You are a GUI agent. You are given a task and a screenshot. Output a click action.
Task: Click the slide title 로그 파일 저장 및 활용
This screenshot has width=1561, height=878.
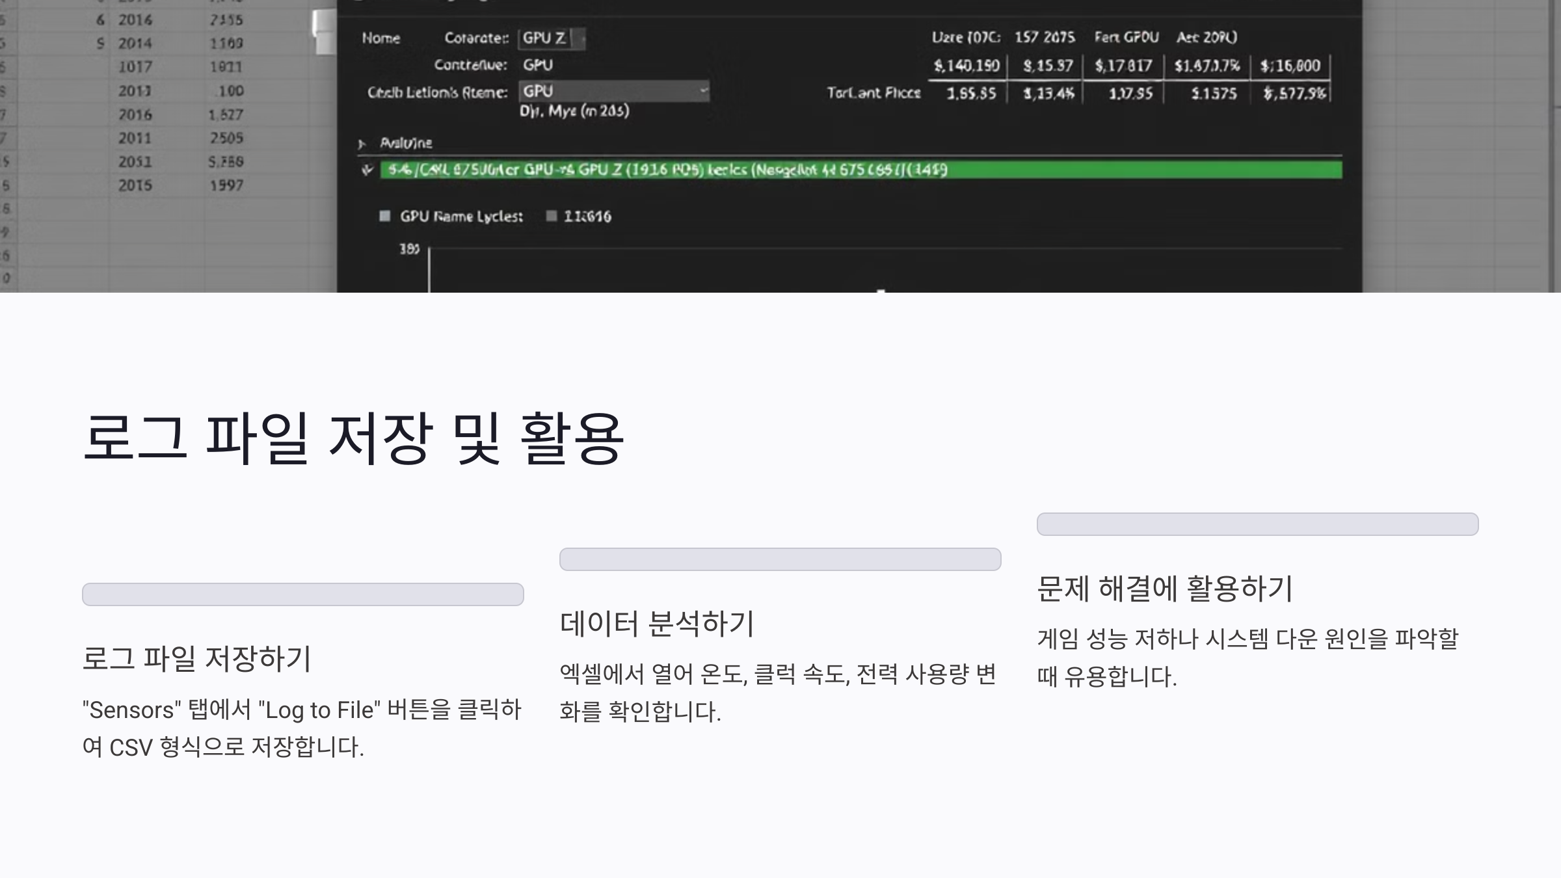(x=353, y=437)
